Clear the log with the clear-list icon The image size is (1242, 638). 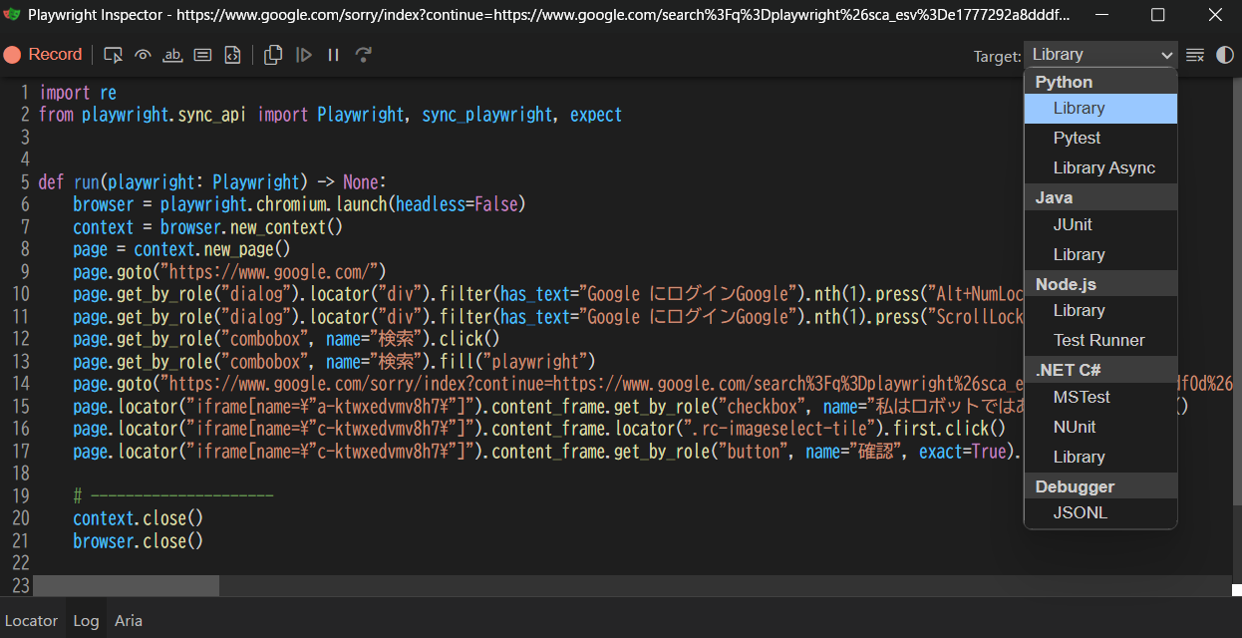[x=1194, y=55]
